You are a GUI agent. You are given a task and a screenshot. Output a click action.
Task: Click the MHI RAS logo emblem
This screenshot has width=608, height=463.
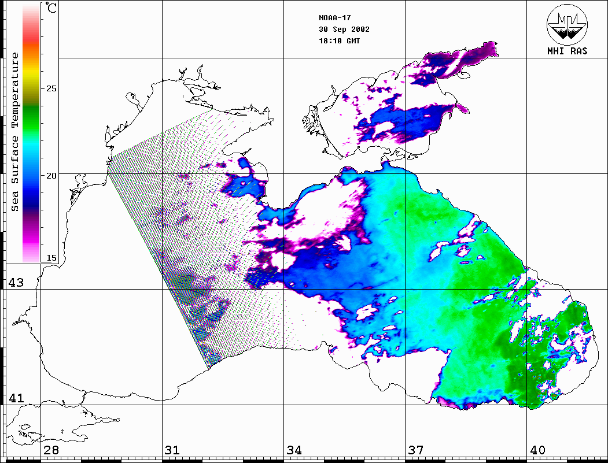(x=567, y=25)
